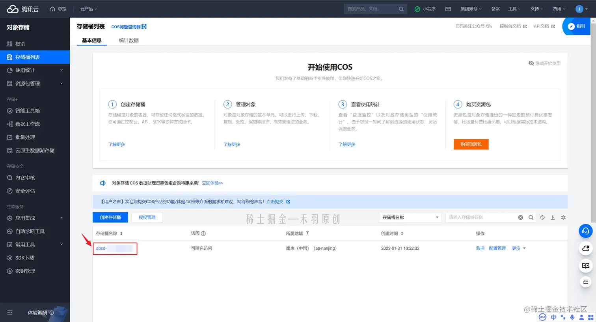596x322 pixels.
Task: Click the 创建存储桶 button
Action: point(110,217)
